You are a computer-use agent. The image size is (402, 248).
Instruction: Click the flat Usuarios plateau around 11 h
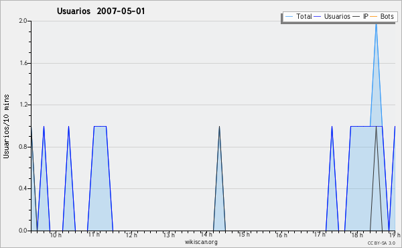pyautogui.click(x=100, y=126)
